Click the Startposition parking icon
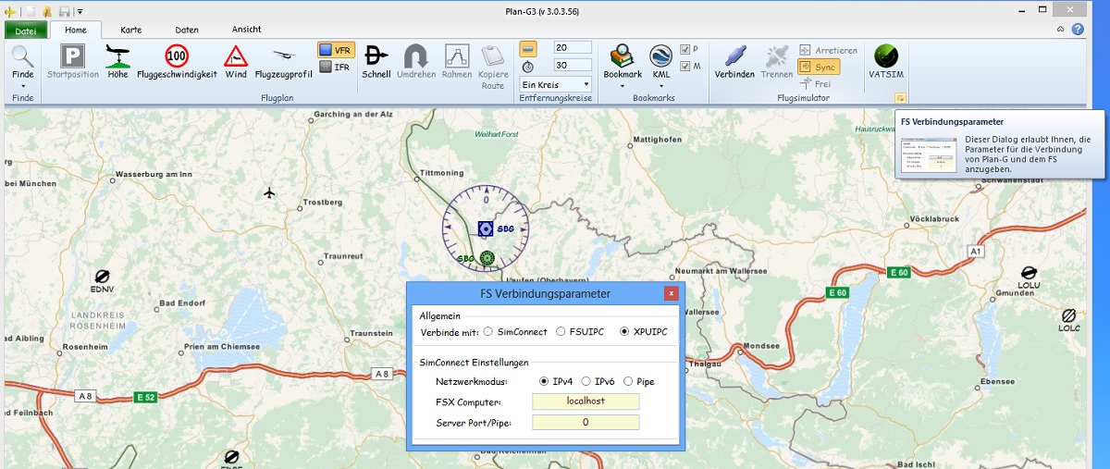The height and width of the screenshot is (469, 1110). click(x=73, y=55)
